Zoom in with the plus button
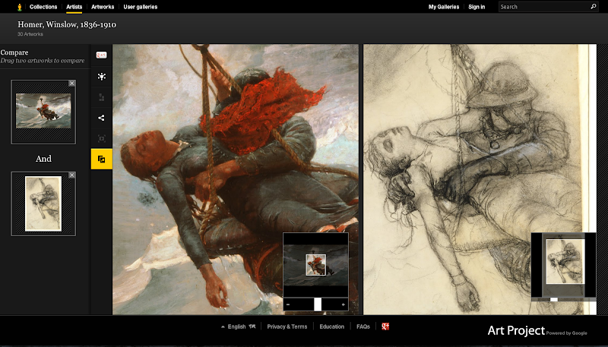The image size is (608, 347). [344, 304]
